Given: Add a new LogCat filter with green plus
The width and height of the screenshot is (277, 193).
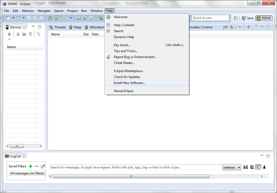Looking at the screenshot, I should click(x=31, y=166).
